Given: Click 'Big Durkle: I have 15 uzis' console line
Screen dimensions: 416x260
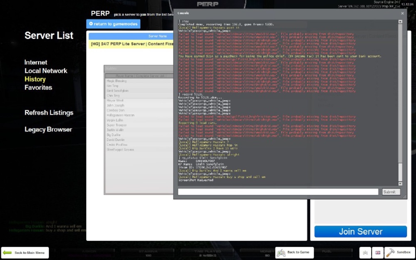Looking at the screenshot, I should click(208, 149).
